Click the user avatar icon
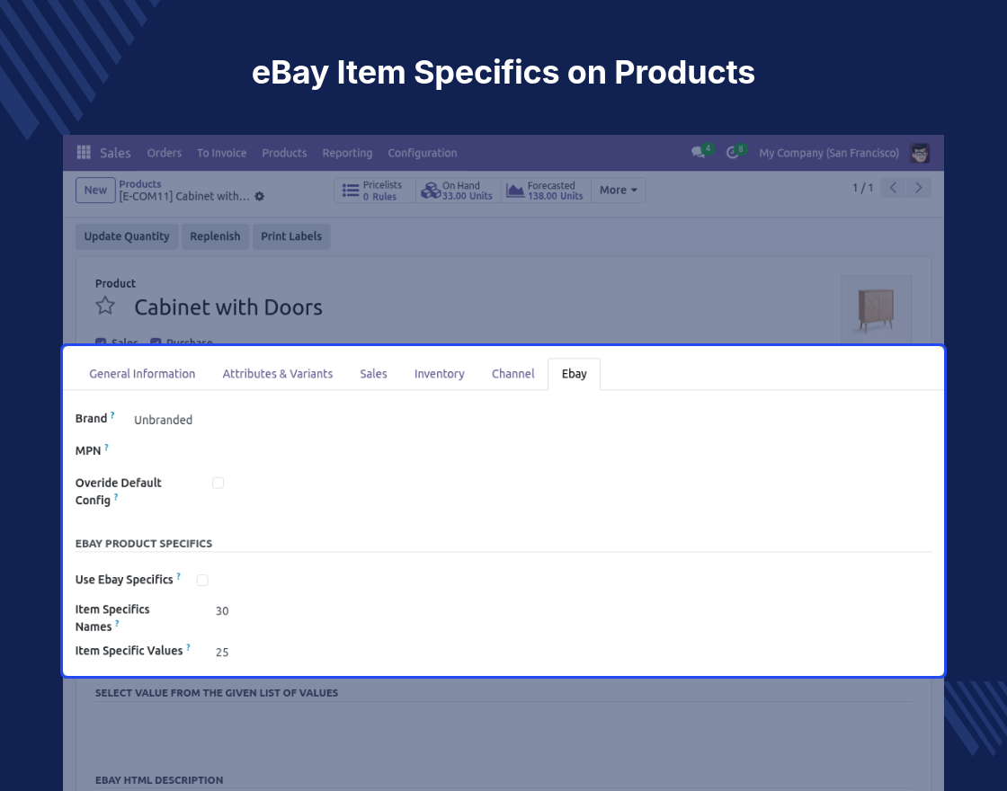This screenshot has height=791, width=1007. tap(920, 153)
